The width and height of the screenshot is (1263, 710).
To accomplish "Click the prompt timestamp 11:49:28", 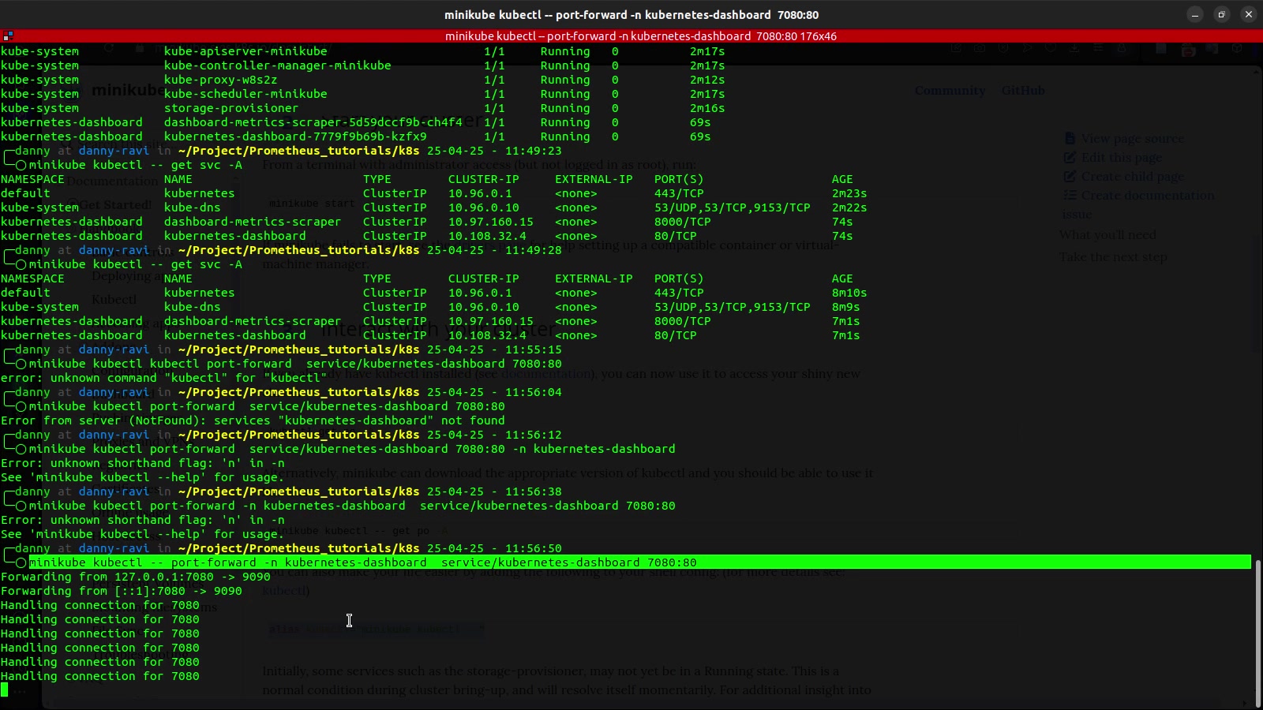I will coord(534,250).
